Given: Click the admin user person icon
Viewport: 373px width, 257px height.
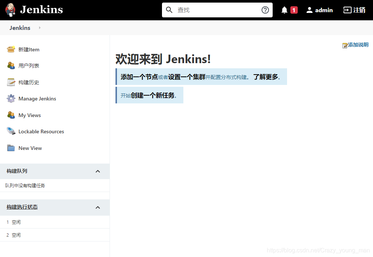Looking at the screenshot, I should click(x=309, y=10).
